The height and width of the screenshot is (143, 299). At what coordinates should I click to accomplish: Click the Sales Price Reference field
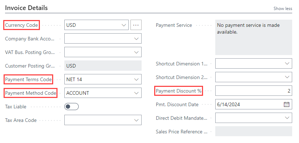pos(253,131)
